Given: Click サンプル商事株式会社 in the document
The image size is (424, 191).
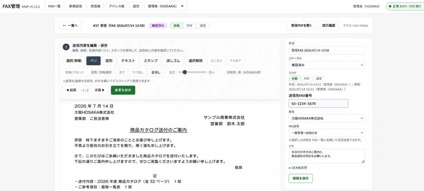Looking at the screenshot, I should tap(224, 117).
